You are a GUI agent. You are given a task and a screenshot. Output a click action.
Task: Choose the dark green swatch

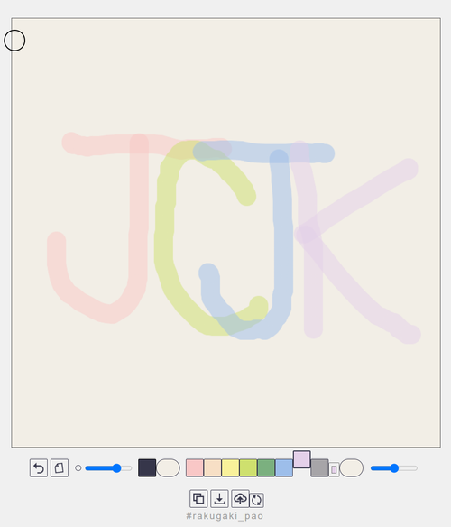[x=266, y=468]
